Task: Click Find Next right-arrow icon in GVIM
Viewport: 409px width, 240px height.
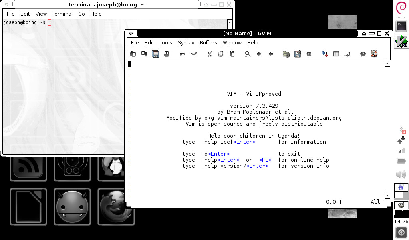Action: 259,54
